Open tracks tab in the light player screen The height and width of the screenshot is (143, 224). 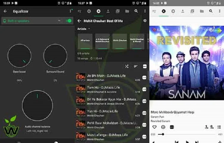pos(192,11)
